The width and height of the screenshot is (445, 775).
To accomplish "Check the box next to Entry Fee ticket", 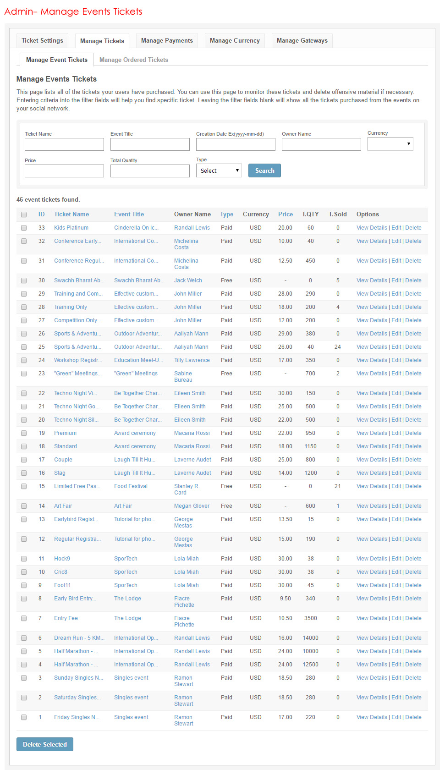I will (x=24, y=618).
